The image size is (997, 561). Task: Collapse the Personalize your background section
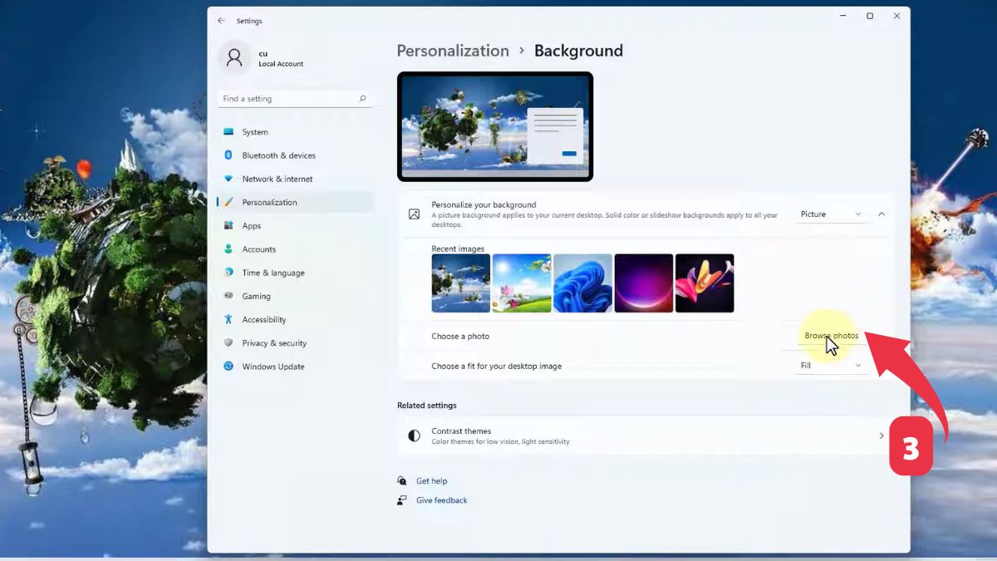(882, 214)
